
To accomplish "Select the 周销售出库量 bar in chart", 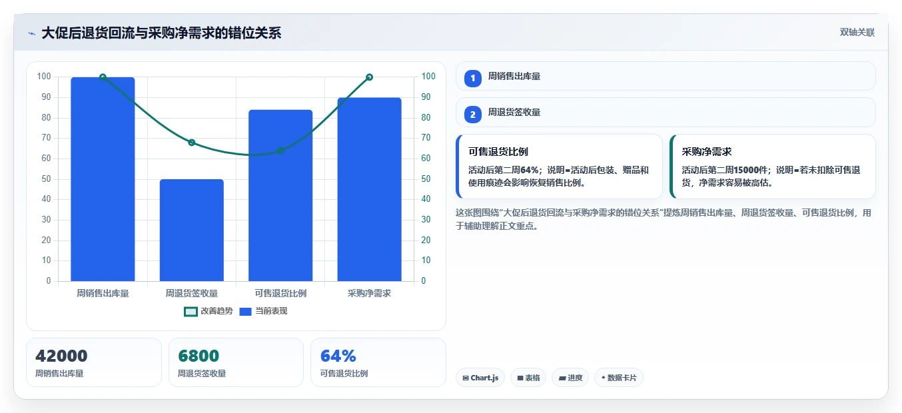I will pyautogui.click(x=103, y=179).
